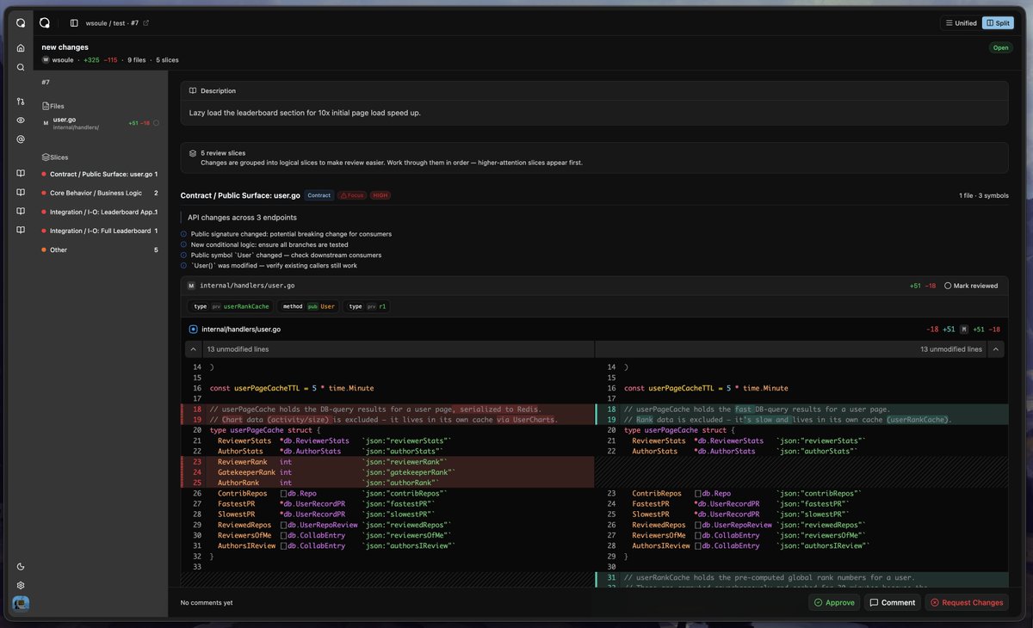Screen dimensions: 1033x628
Task: Click Request Changes button
Action: click(967, 602)
